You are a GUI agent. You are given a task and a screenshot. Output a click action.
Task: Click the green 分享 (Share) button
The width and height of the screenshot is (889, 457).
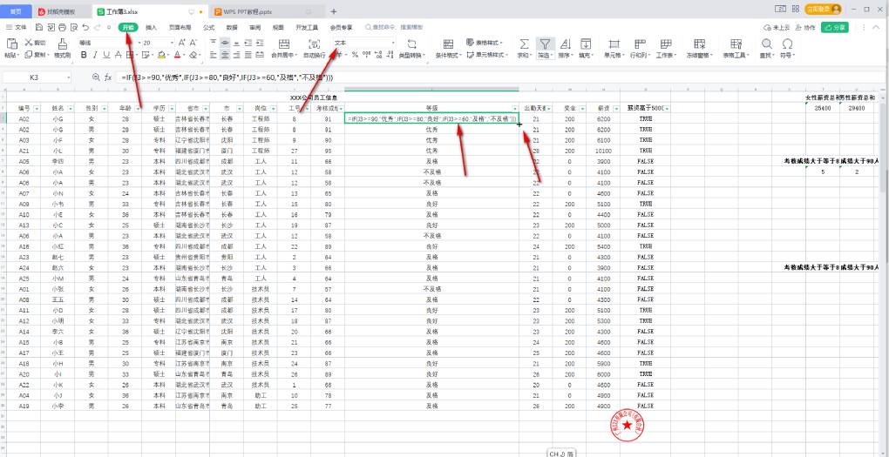pos(835,27)
